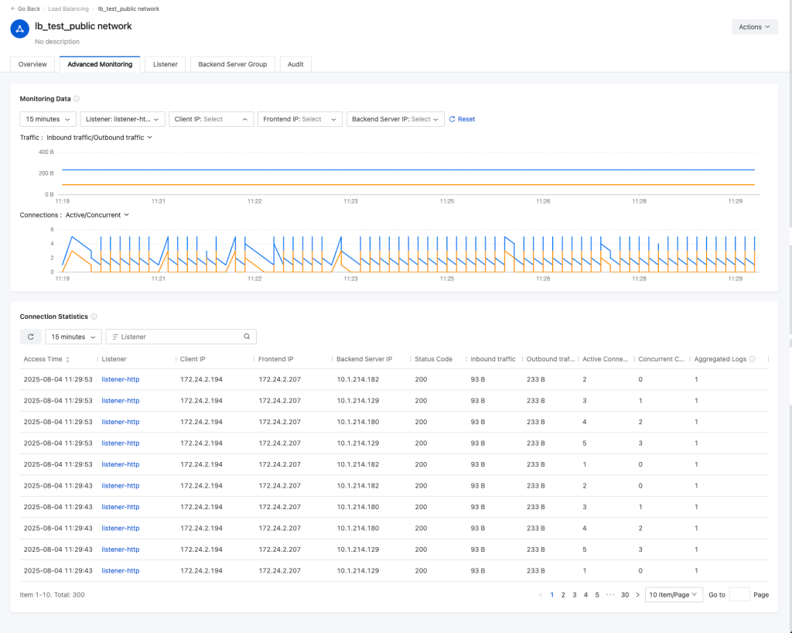Image resolution: width=792 pixels, height=633 pixels.
Task: Expand the Traffic metric selector
Action: pos(99,137)
